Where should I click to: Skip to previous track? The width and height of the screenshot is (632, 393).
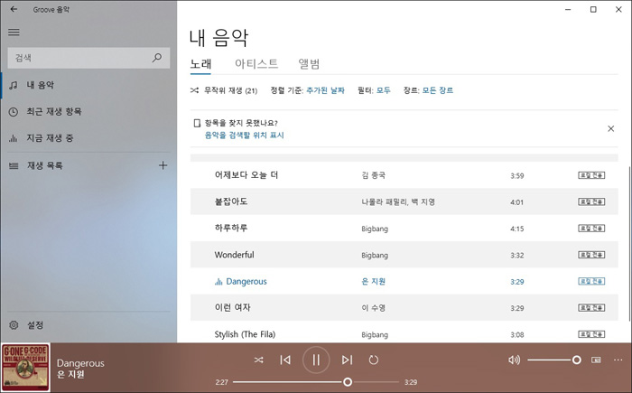[285, 360]
